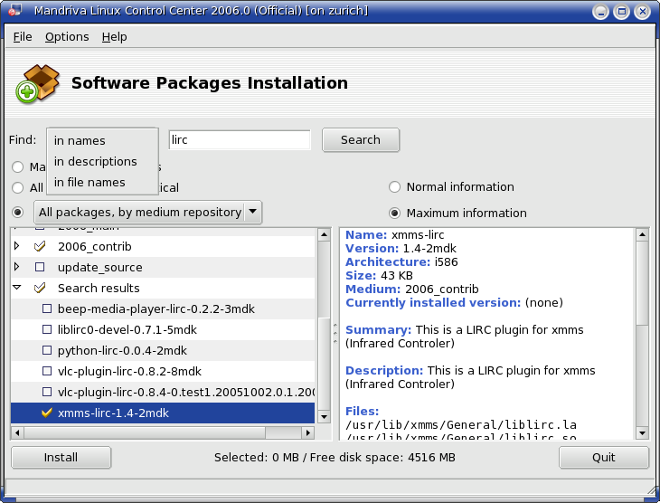Click the Quit button

click(x=604, y=458)
